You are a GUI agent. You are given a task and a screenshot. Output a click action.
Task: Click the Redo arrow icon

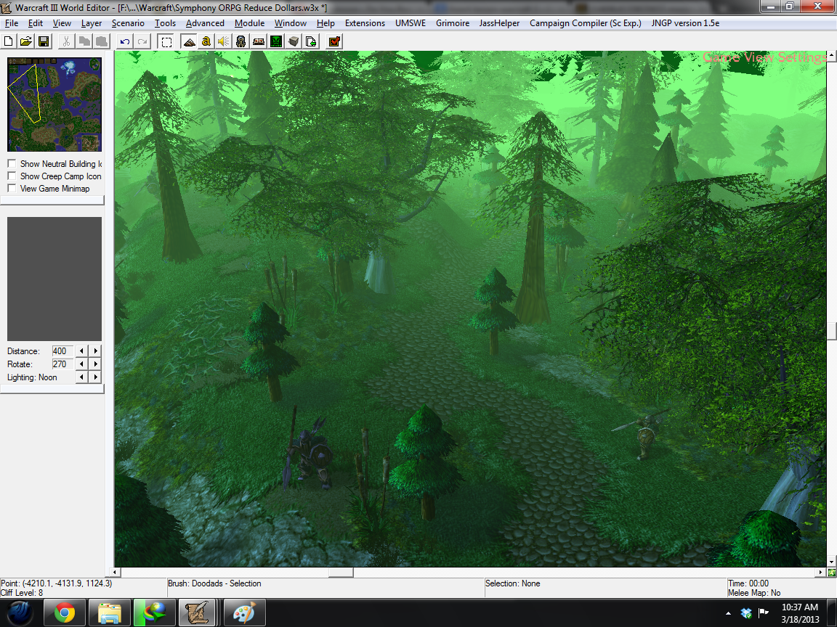click(142, 41)
